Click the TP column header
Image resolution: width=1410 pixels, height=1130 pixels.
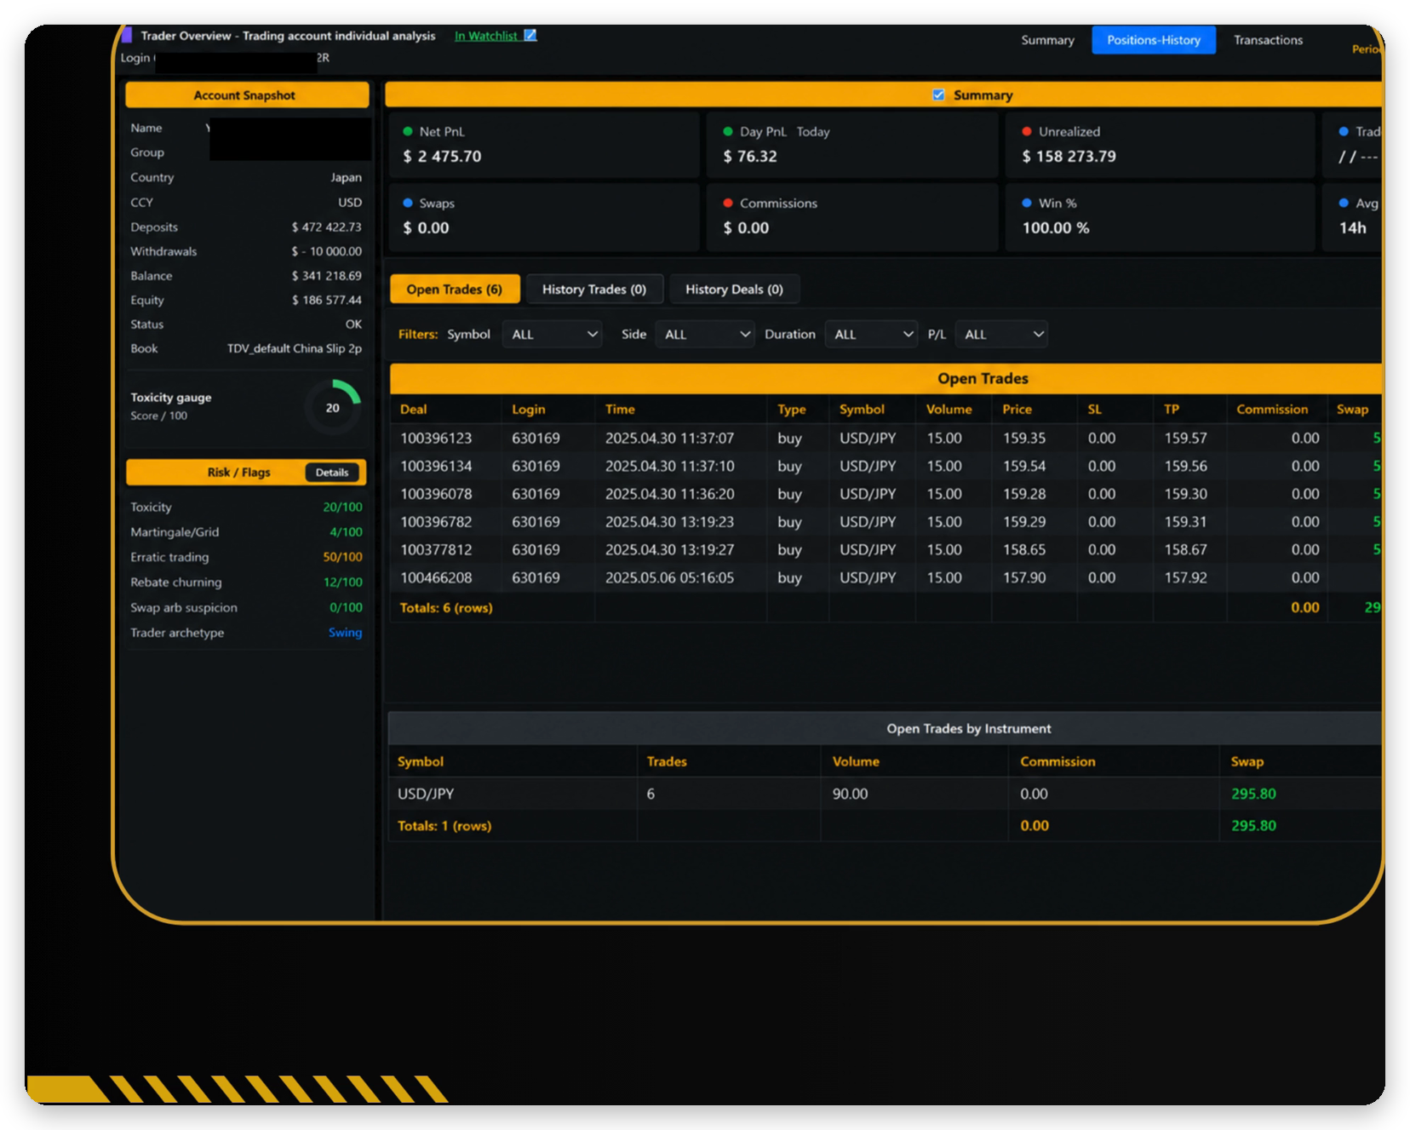pos(1172,410)
